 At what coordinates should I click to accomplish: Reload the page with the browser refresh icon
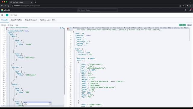click(x=8, y=6)
